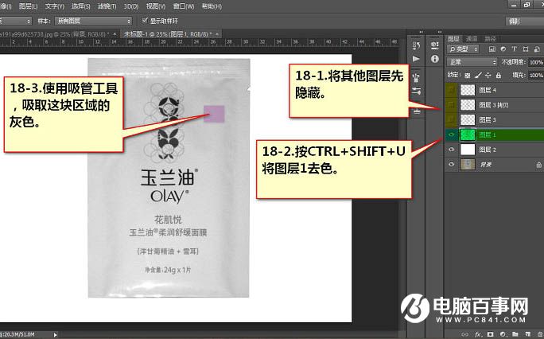Viewport: 544px width, 339px height.
Task: Open the sample size dropdown left of 样本
Action: point(16,21)
